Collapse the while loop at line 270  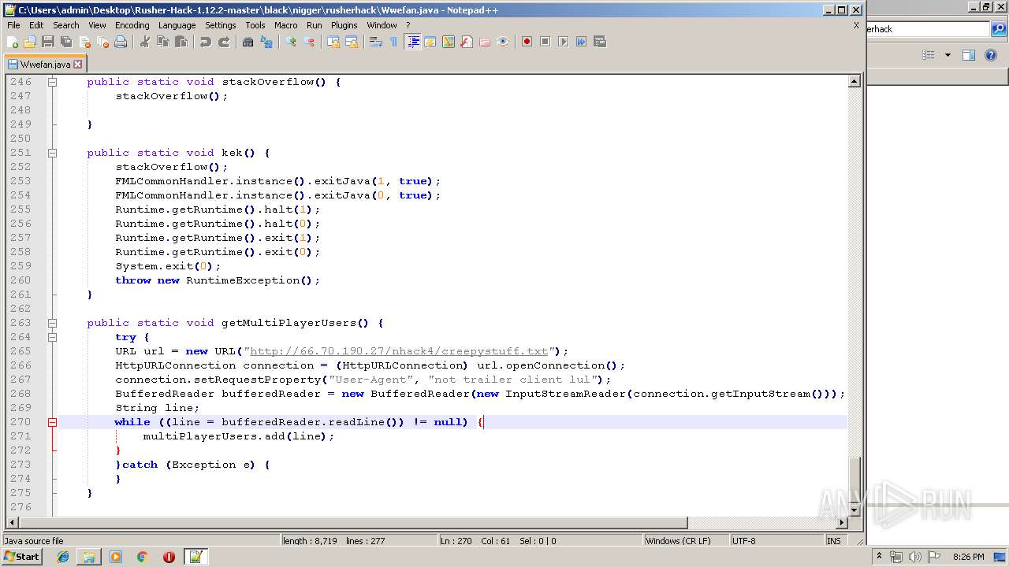[52, 422]
